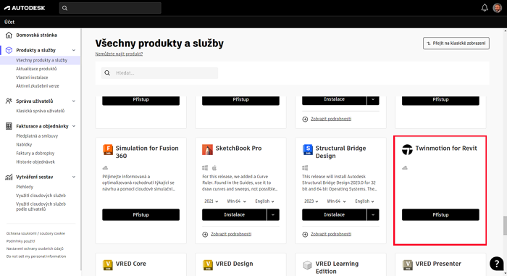Open the notifications bell
The image size is (507, 276).
(485, 8)
